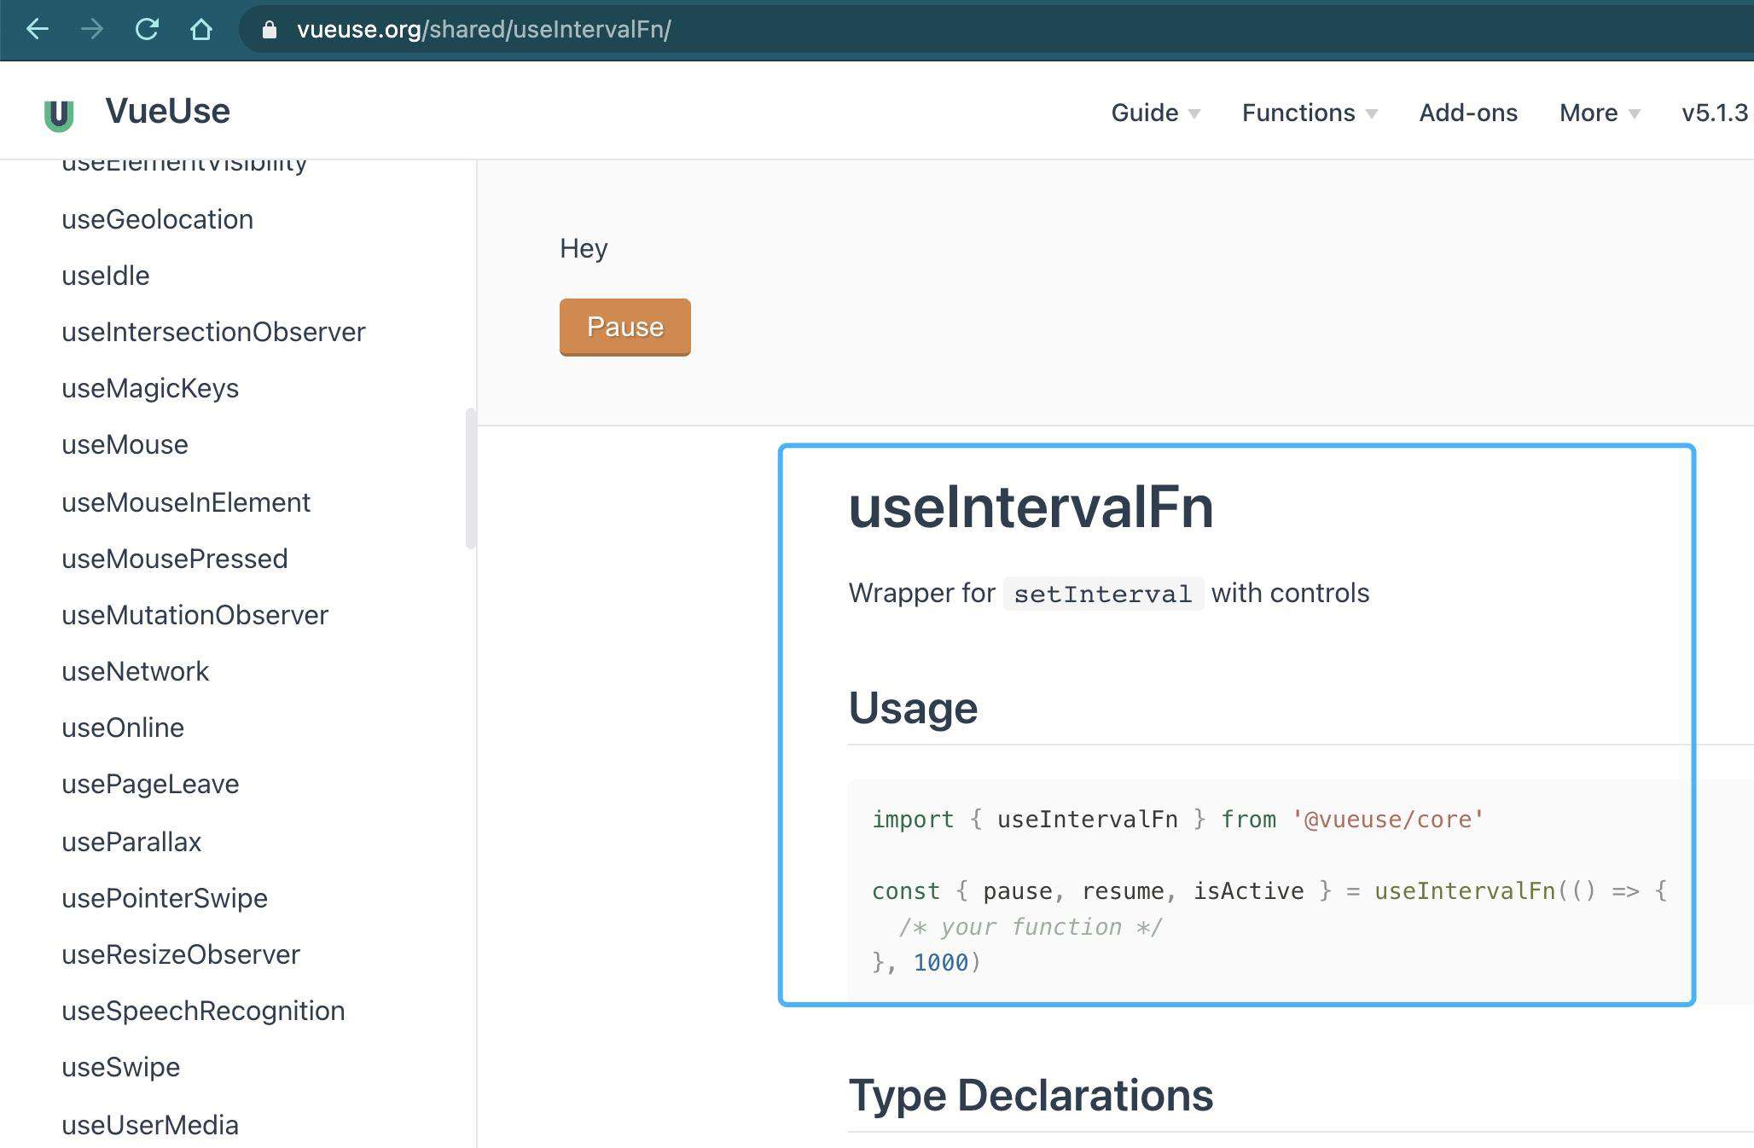Navigate to useMutationObserver
Viewport: 1754px width, 1148px height.
(x=195, y=615)
